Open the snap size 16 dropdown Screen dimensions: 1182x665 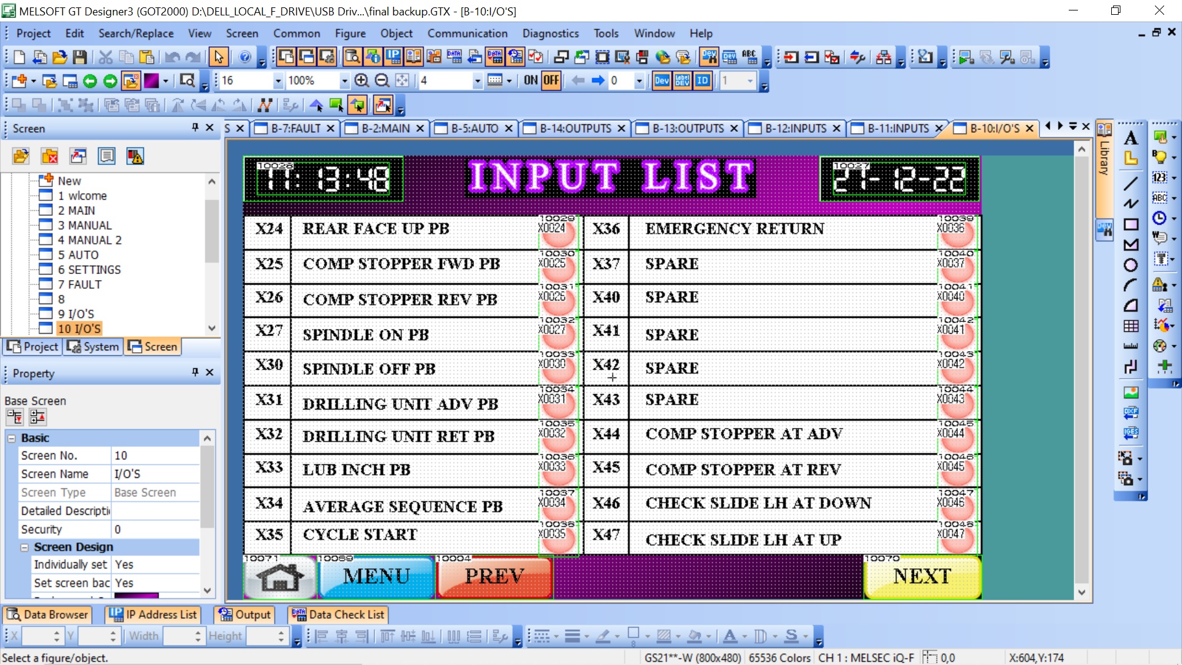278,81
